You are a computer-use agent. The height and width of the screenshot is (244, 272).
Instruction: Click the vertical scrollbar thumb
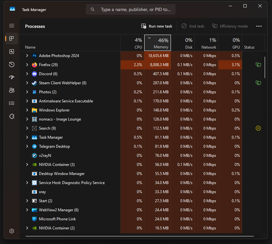click(x=265, y=67)
